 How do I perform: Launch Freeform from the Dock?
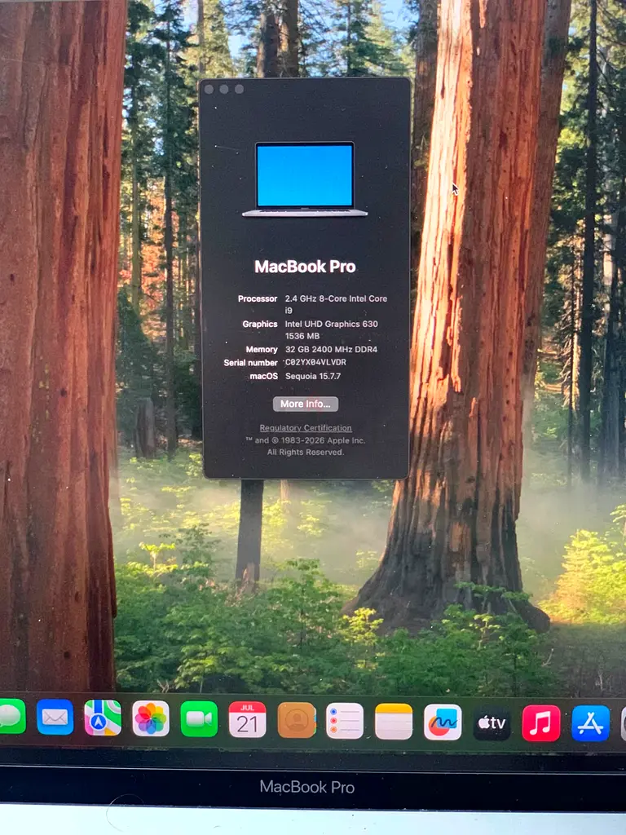click(443, 722)
